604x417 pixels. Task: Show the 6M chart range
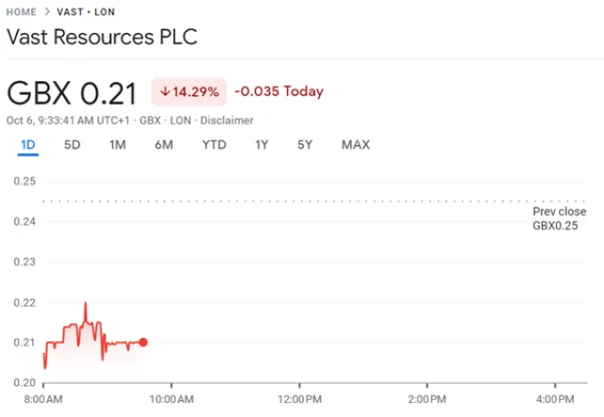(163, 144)
